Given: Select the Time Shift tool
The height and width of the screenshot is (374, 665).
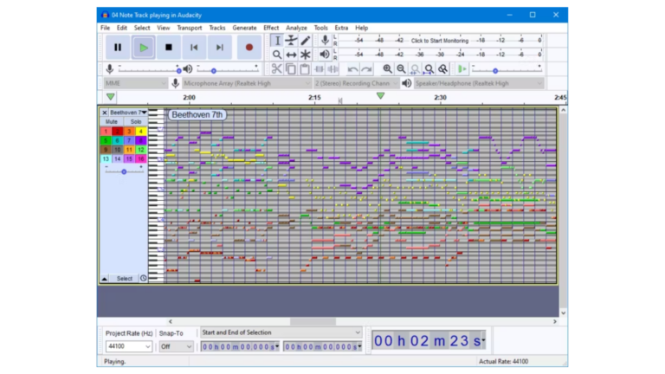Looking at the screenshot, I should pos(291,55).
